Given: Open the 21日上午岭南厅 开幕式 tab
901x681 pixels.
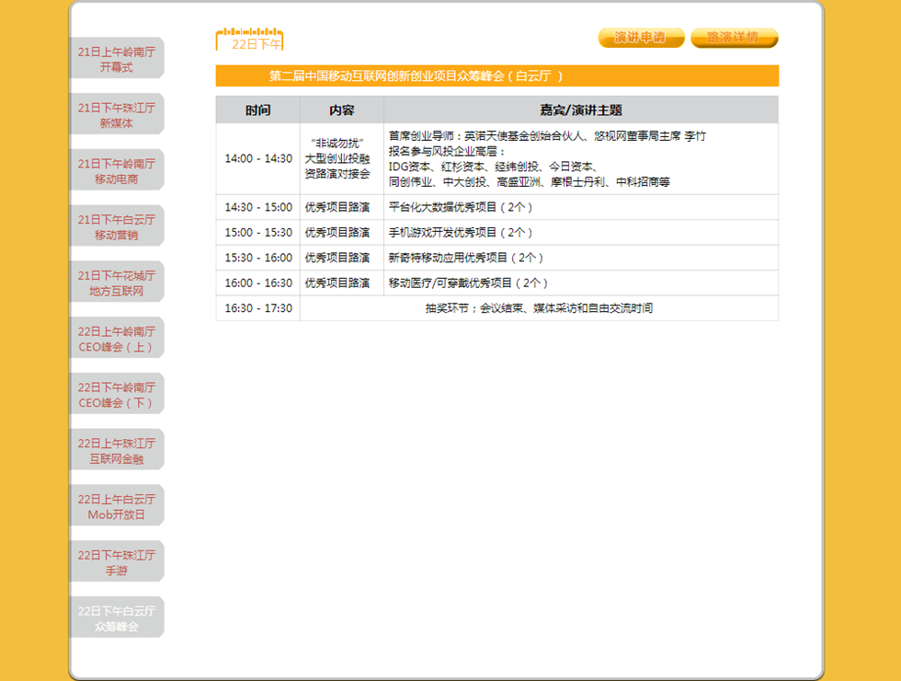Looking at the screenshot, I should (x=117, y=59).
